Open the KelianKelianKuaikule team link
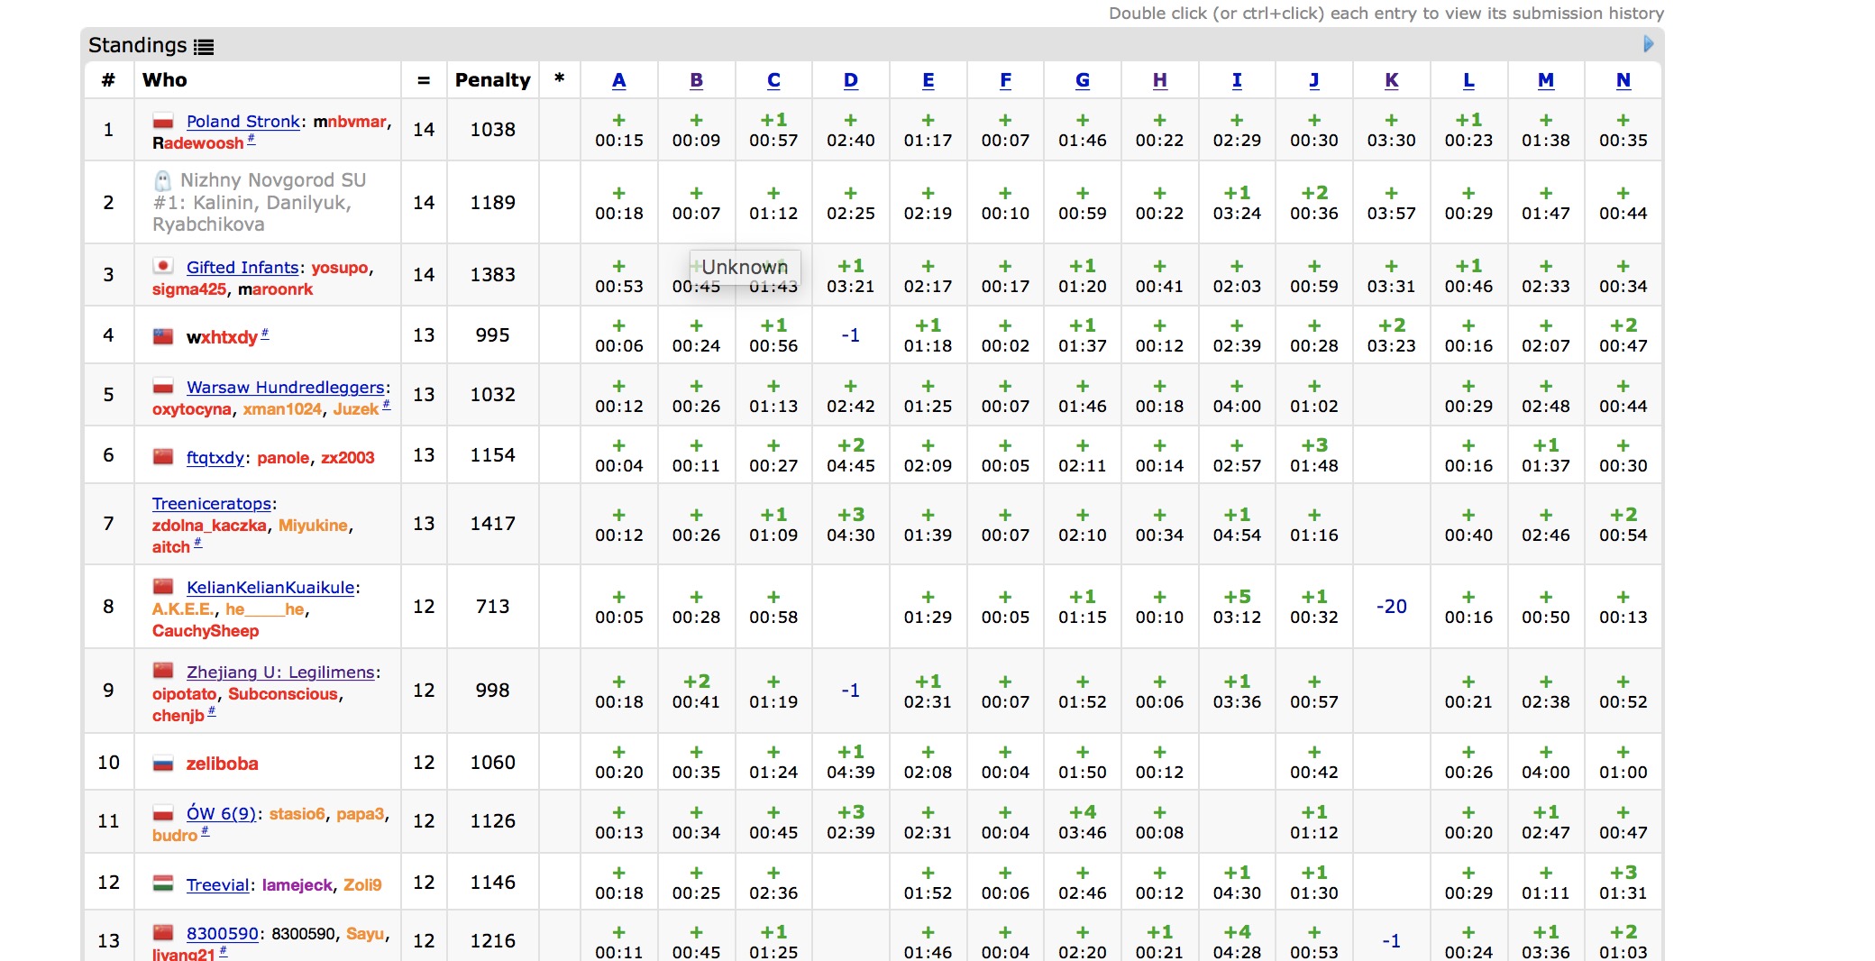This screenshot has width=1875, height=961. click(x=270, y=587)
